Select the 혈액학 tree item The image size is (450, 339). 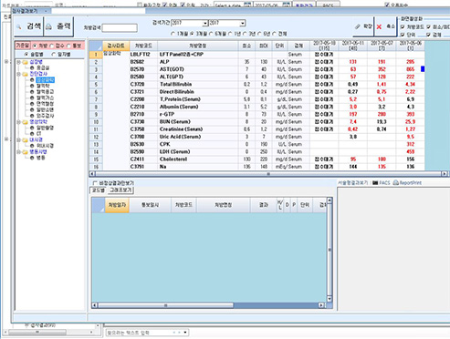point(43,86)
